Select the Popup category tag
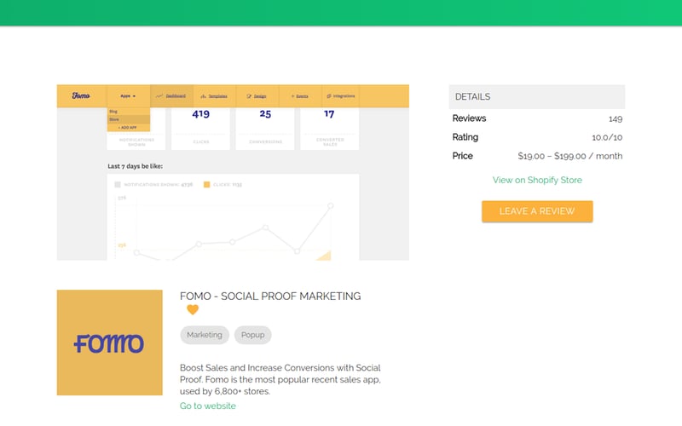682x426 pixels. (x=252, y=335)
